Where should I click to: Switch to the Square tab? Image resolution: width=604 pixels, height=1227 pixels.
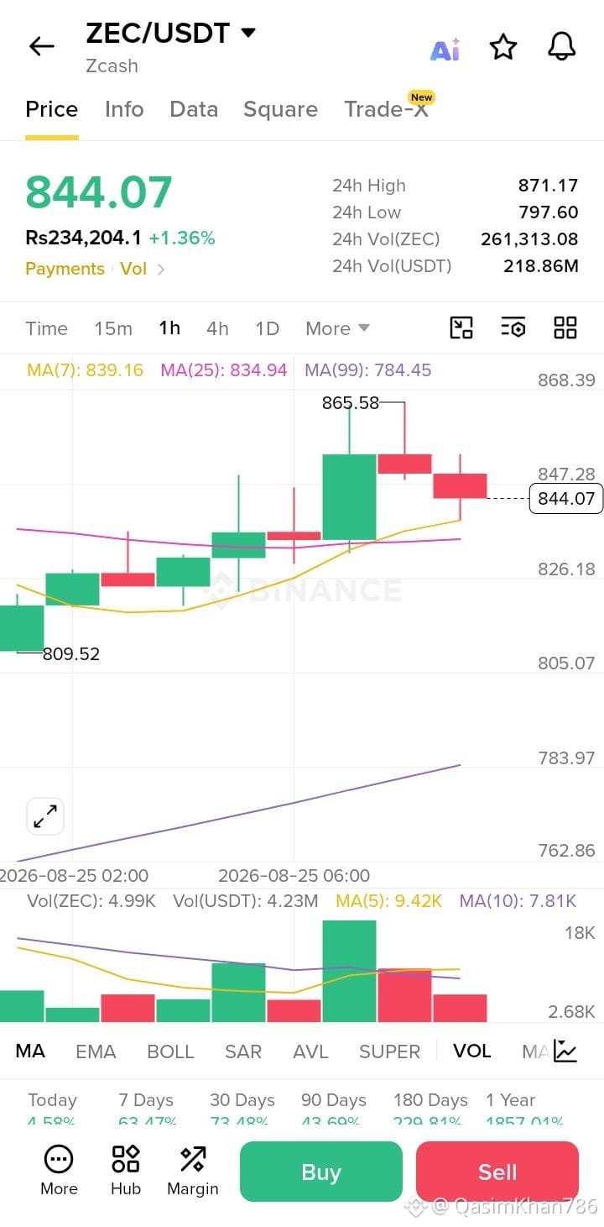(280, 110)
